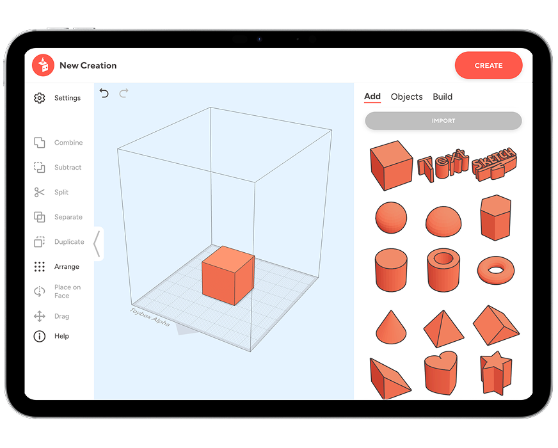Click the Toybox logo icon
Image resolution: width=558 pixels, height=448 pixels.
(x=43, y=65)
